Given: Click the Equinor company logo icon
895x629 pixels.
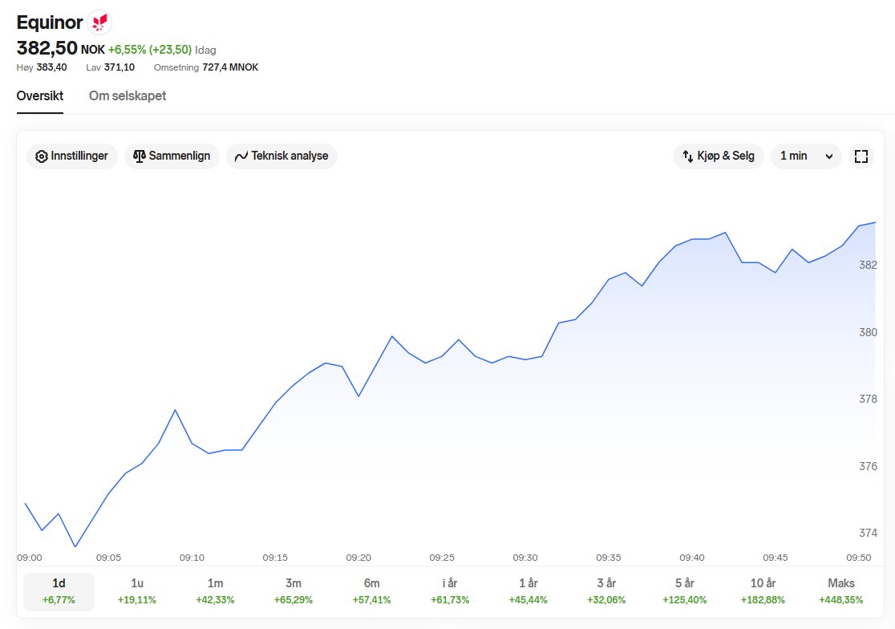Looking at the screenshot, I should point(100,22).
